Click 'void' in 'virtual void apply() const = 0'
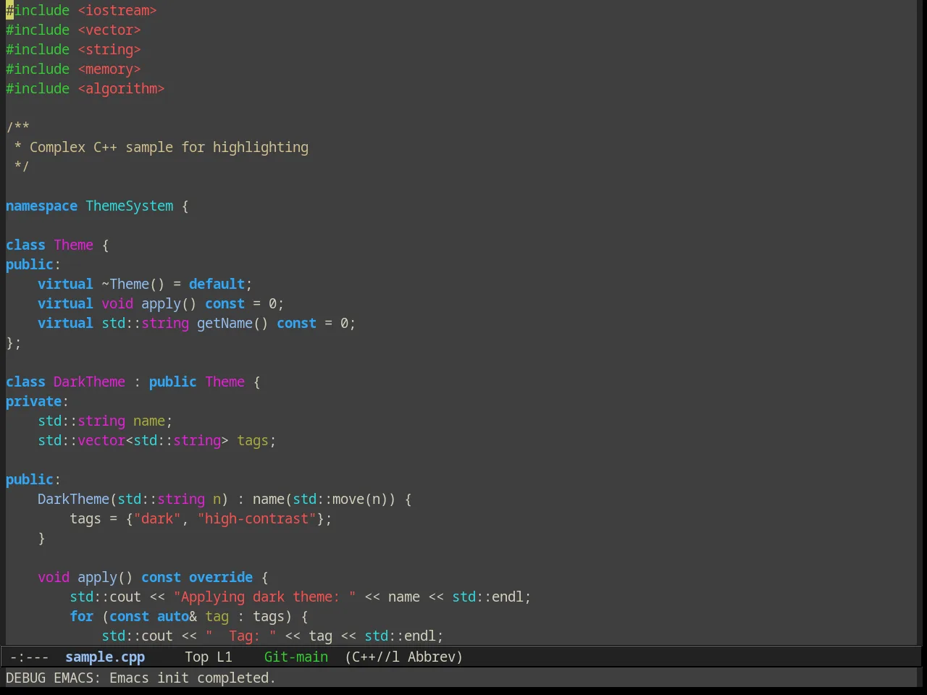This screenshot has height=695, width=927. pyautogui.click(x=117, y=303)
